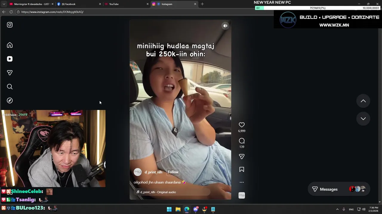Viewport: 382px width, 214px height.
Task: Go to next reel down chevron
Action: click(x=363, y=119)
